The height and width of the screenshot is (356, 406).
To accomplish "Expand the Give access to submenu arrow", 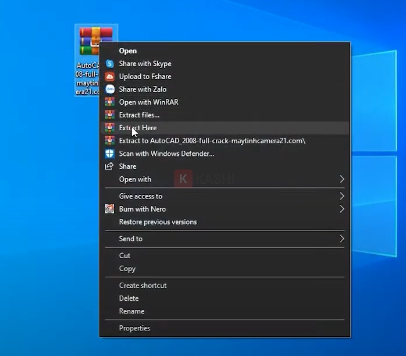I will [342, 196].
